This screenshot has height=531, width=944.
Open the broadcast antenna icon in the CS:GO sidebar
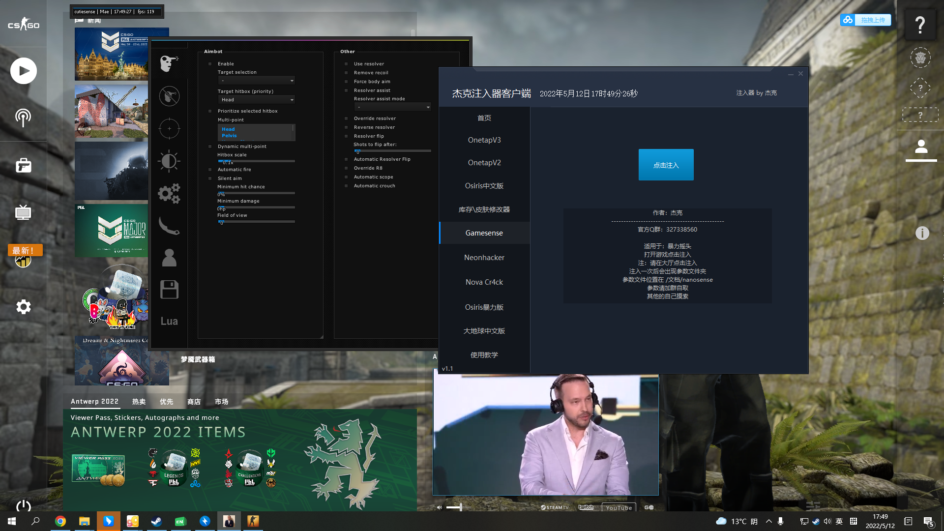(23, 118)
